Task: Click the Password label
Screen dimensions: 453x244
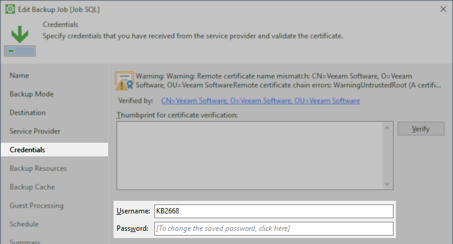Action: click(x=132, y=228)
